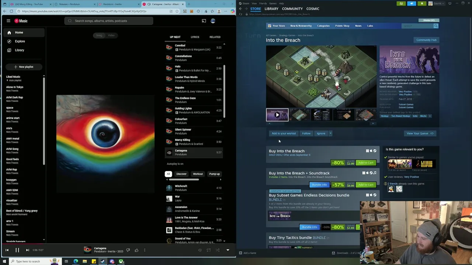Open a new tab in Edge
The image size is (472, 265).
pyautogui.click(x=189, y=4)
